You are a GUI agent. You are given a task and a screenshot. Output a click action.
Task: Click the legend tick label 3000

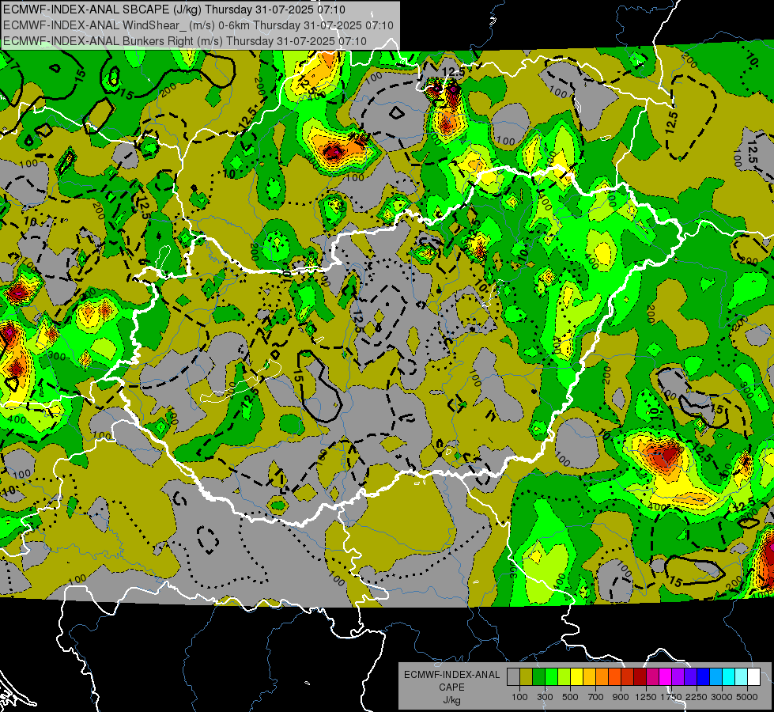coord(722,697)
